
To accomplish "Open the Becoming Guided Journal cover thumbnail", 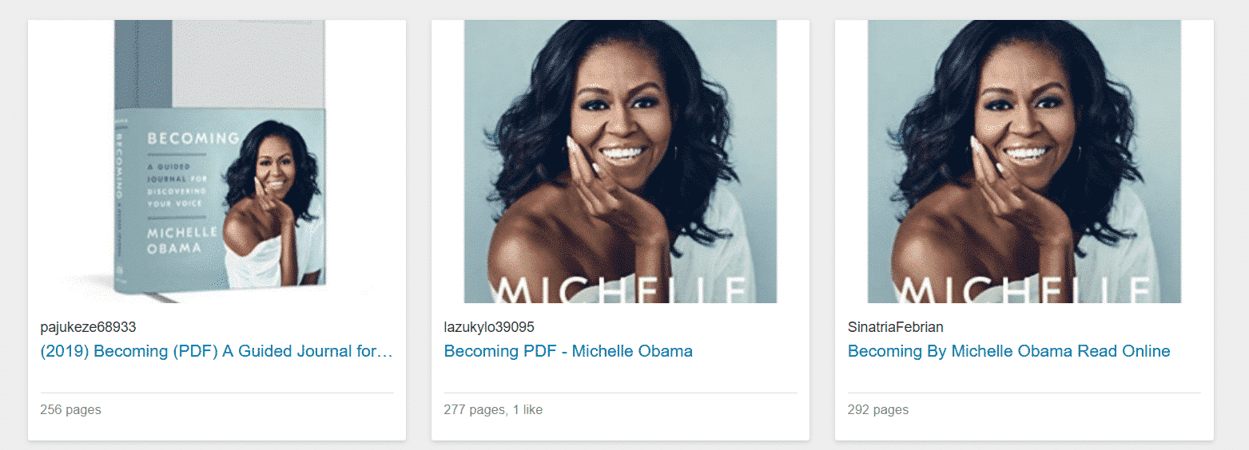I will coord(217,161).
